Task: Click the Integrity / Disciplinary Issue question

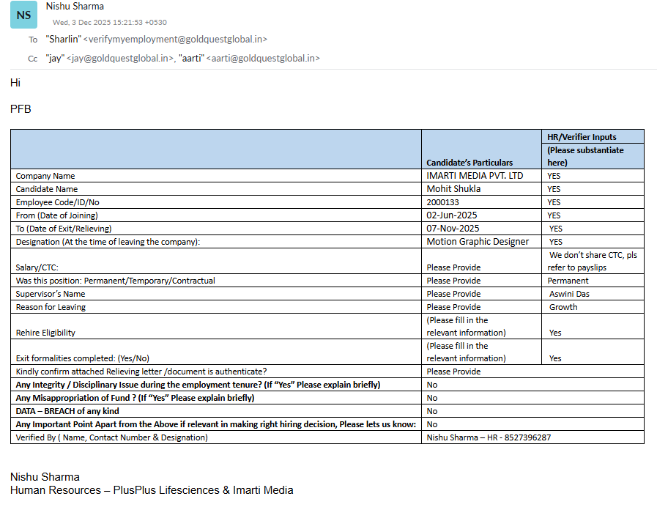Action: click(x=198, y=385)
